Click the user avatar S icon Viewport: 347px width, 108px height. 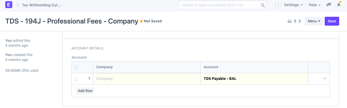click(x=278, y=5)
